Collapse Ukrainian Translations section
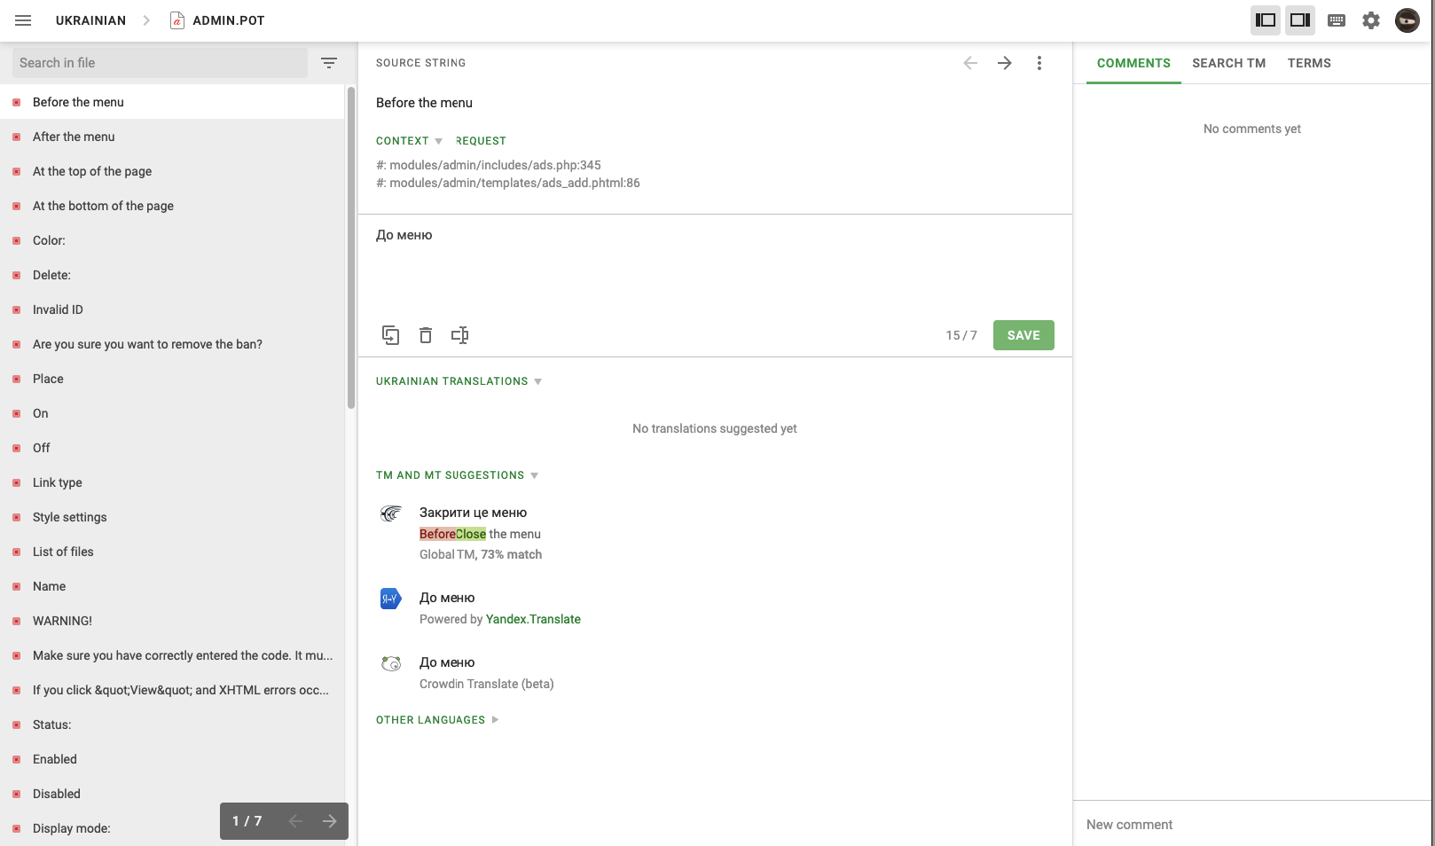This screenshot has width=1435, height=846. tap(459, 381)
